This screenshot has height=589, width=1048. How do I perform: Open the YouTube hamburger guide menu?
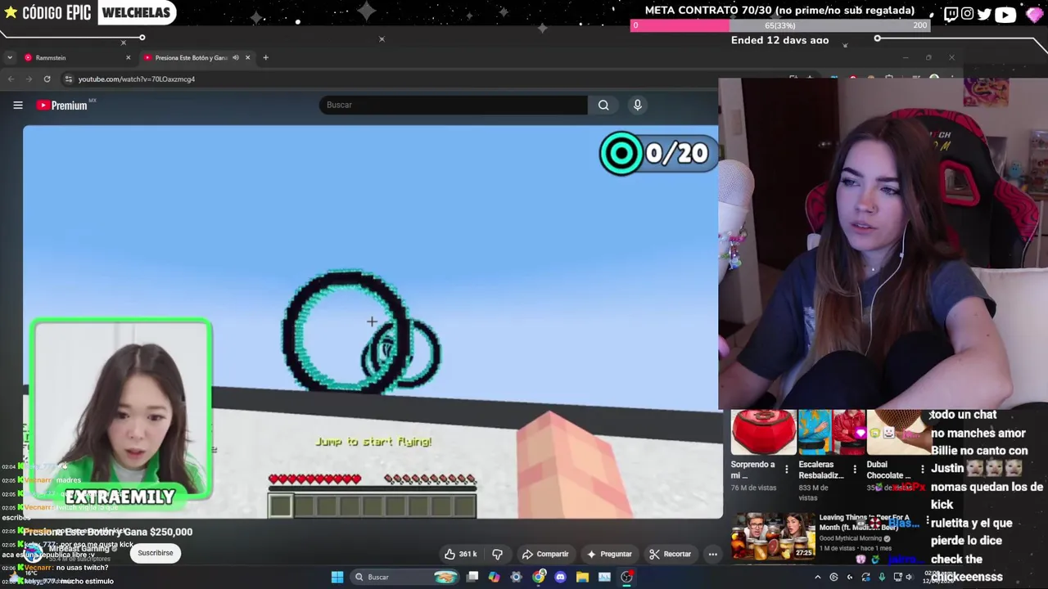tap(17, 105)
